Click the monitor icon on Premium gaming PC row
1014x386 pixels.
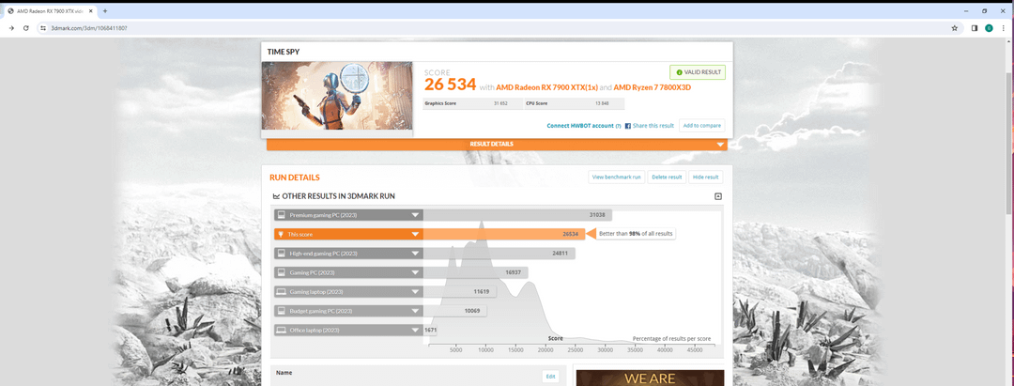coord(281,215)
